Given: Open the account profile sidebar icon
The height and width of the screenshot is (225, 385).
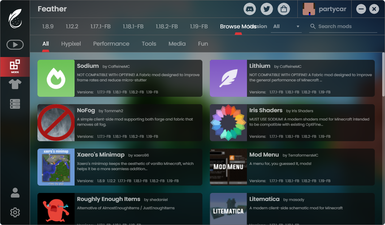Looking at the screenshot, I should click(x=15, y=193).
